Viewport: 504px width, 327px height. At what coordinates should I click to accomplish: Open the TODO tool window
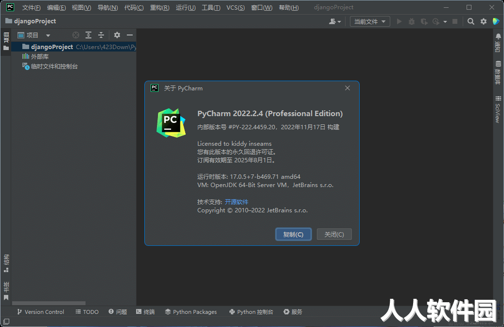point(87,312)
